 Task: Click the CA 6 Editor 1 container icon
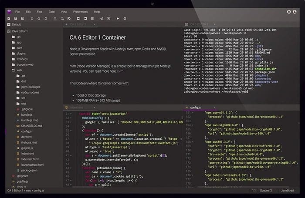point(9,31)
